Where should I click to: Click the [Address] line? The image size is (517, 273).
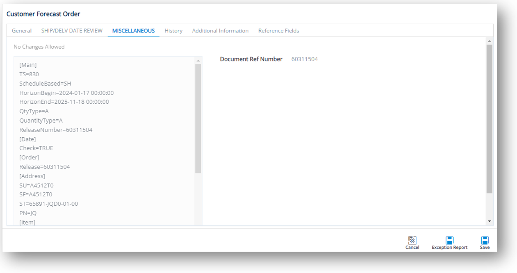pos(32,176)
